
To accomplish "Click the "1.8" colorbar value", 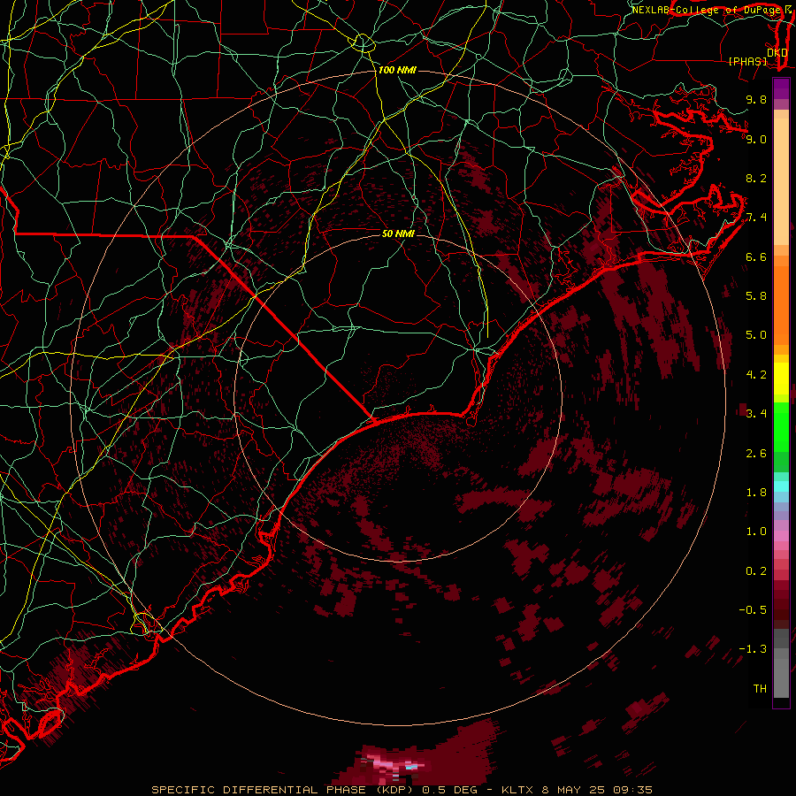I will tap(756, 493).
